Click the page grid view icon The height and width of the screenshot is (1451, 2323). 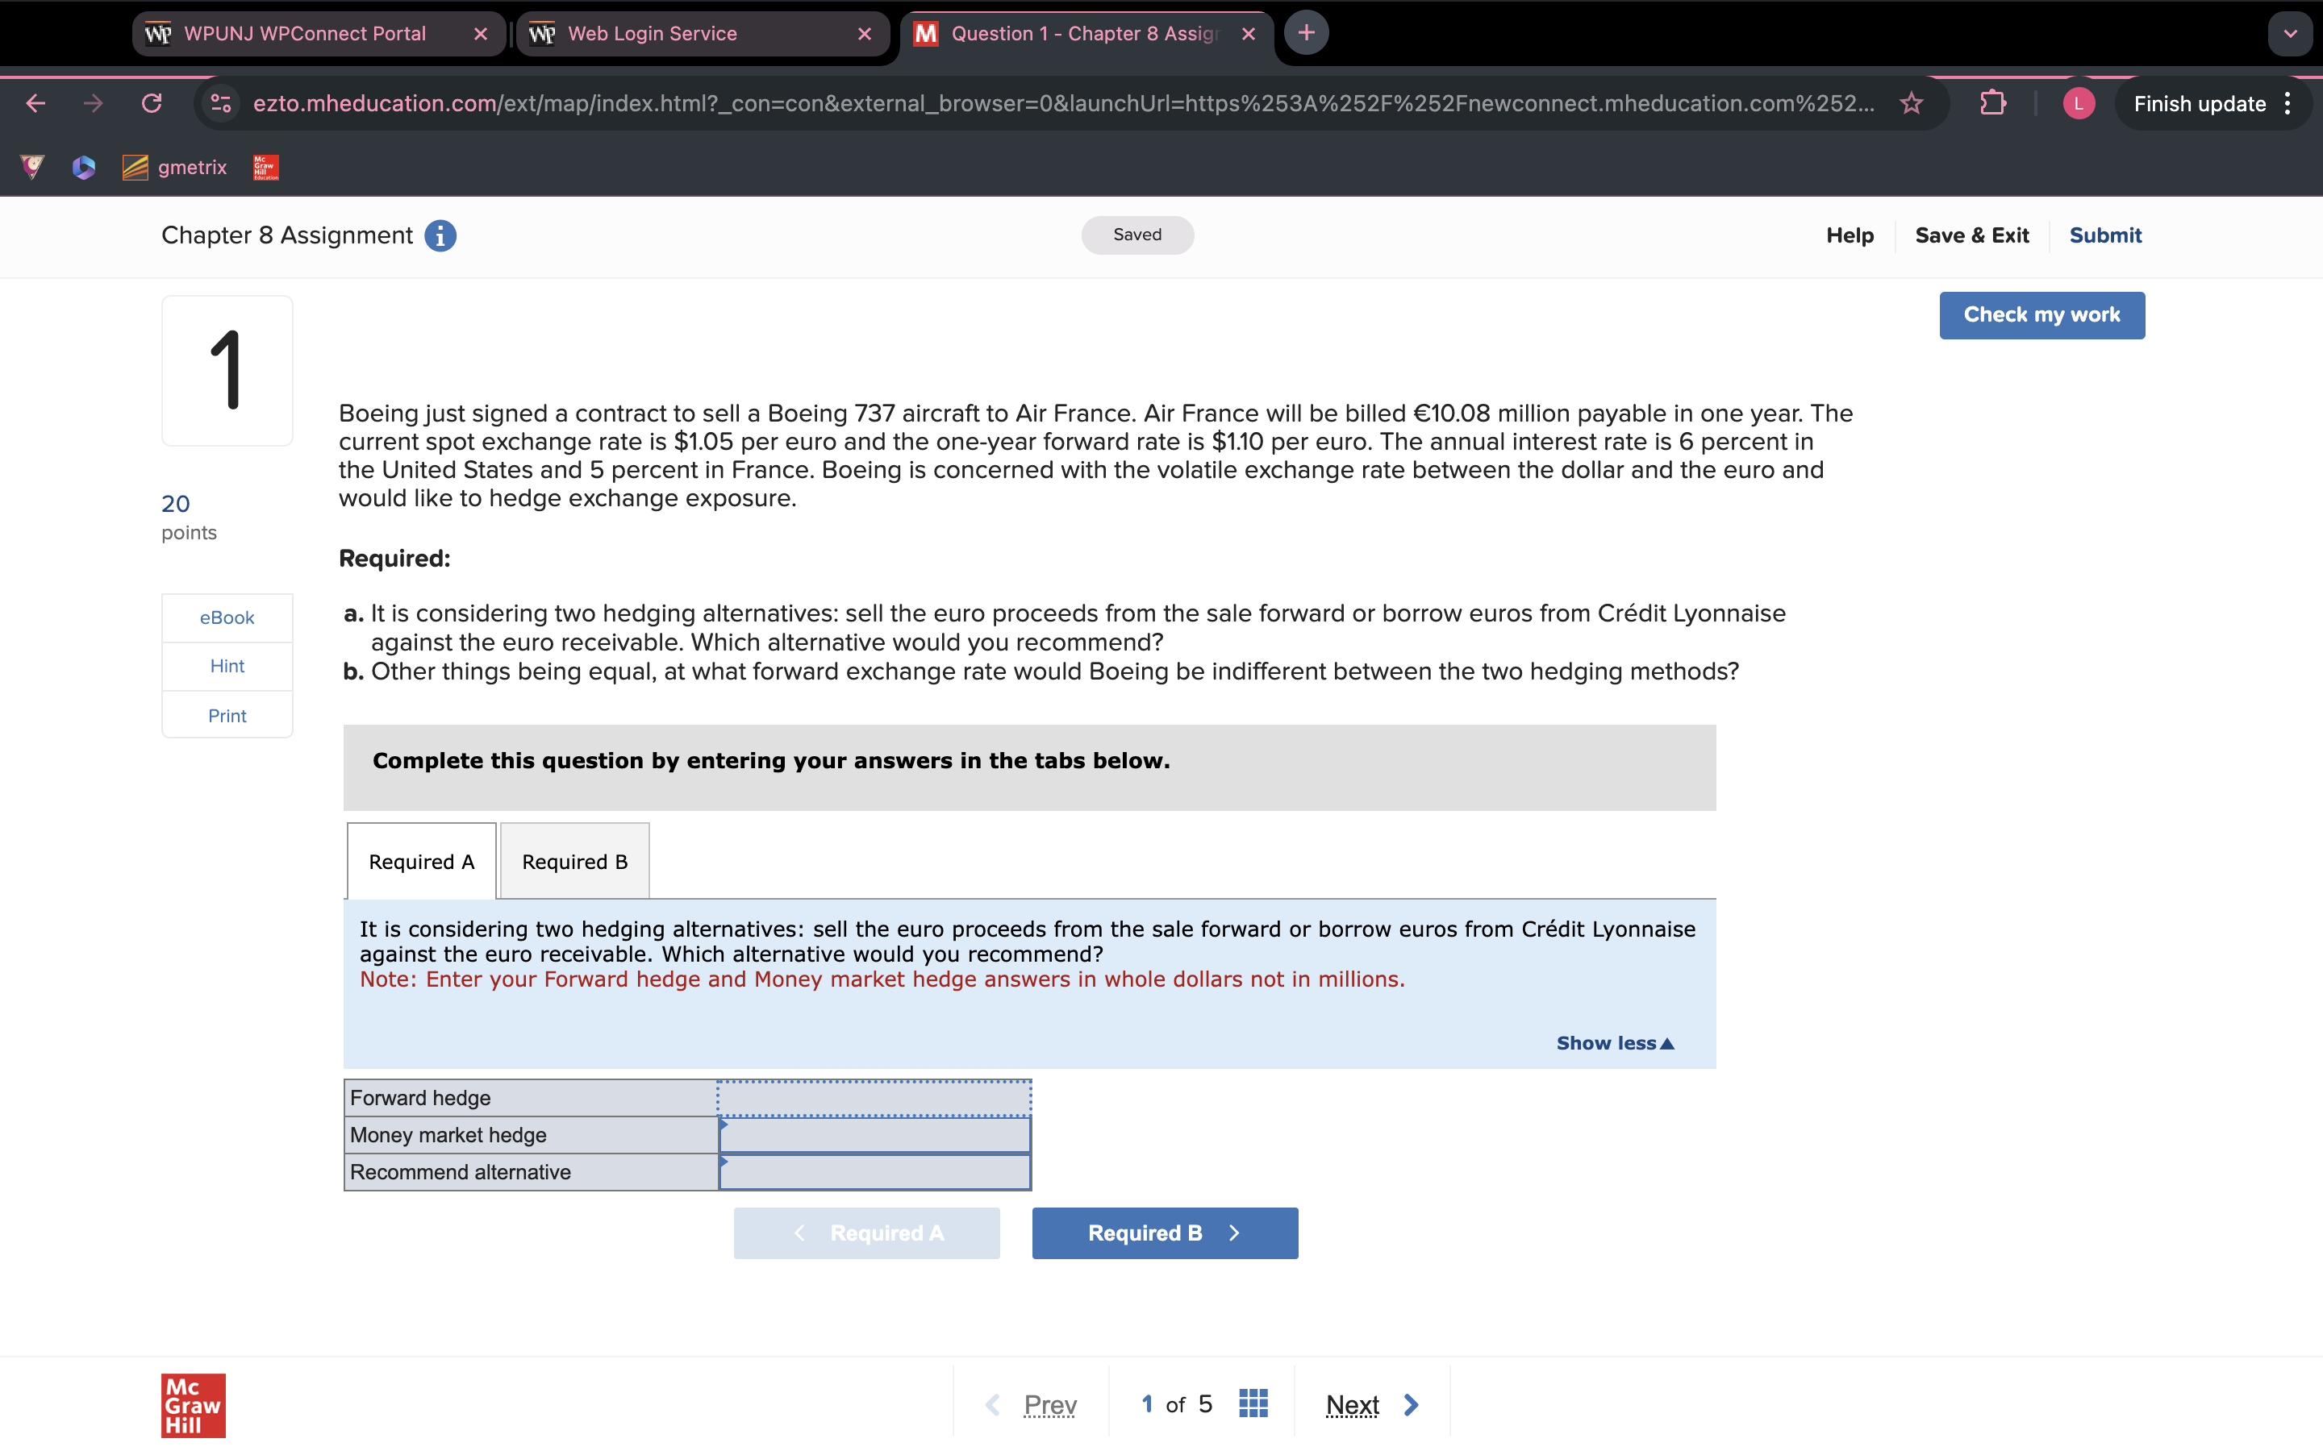[1254, 1403]
